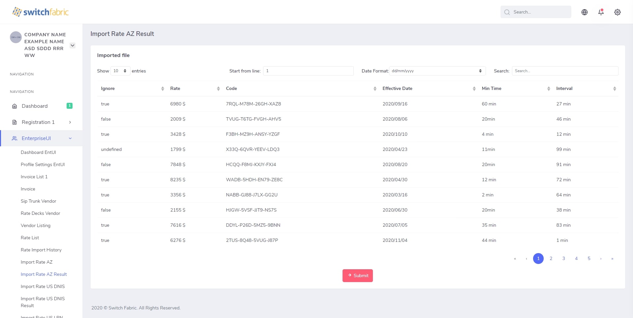
Task: Expand the company name profile chevron
Action: point(73,45)
